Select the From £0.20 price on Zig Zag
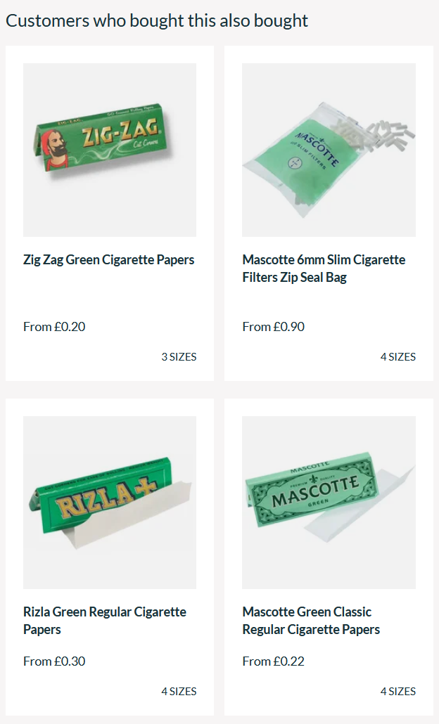Image resolution: width=439 pixels, height=724 pixels. point(54,327)
